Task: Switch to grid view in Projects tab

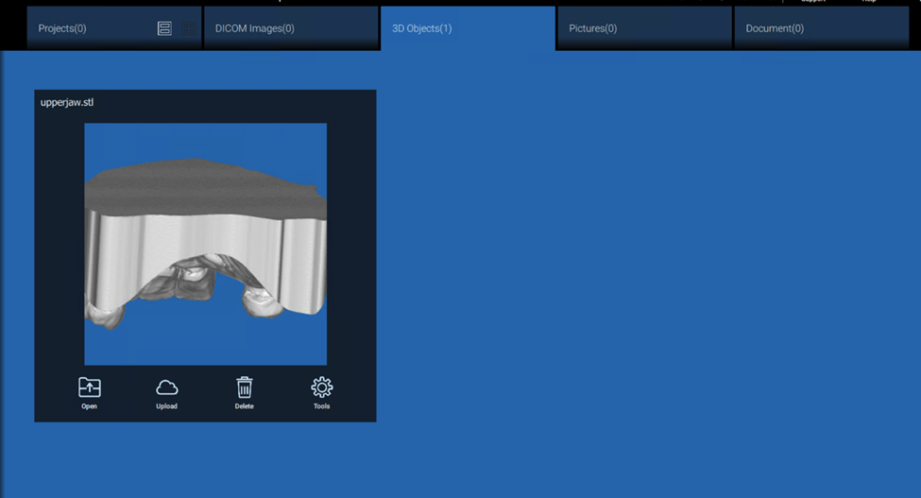Action: point(188,28)
